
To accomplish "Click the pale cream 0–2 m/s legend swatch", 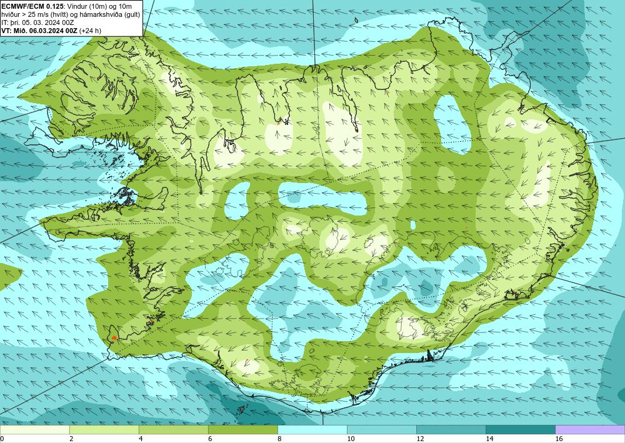I will click(34, 429).
